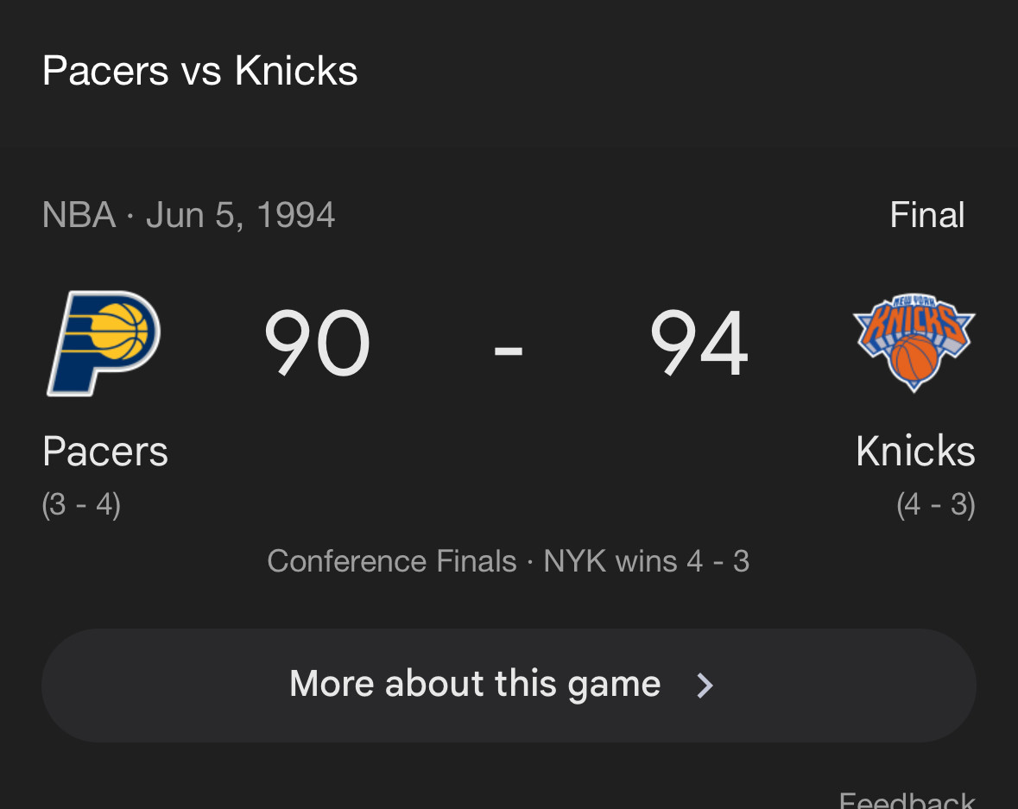Select the Knicks team name
This screenshot has width=1018, height=809.
point(915,452)
